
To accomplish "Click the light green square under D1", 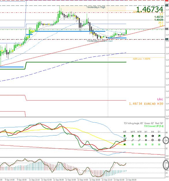I will coord(159,145).
